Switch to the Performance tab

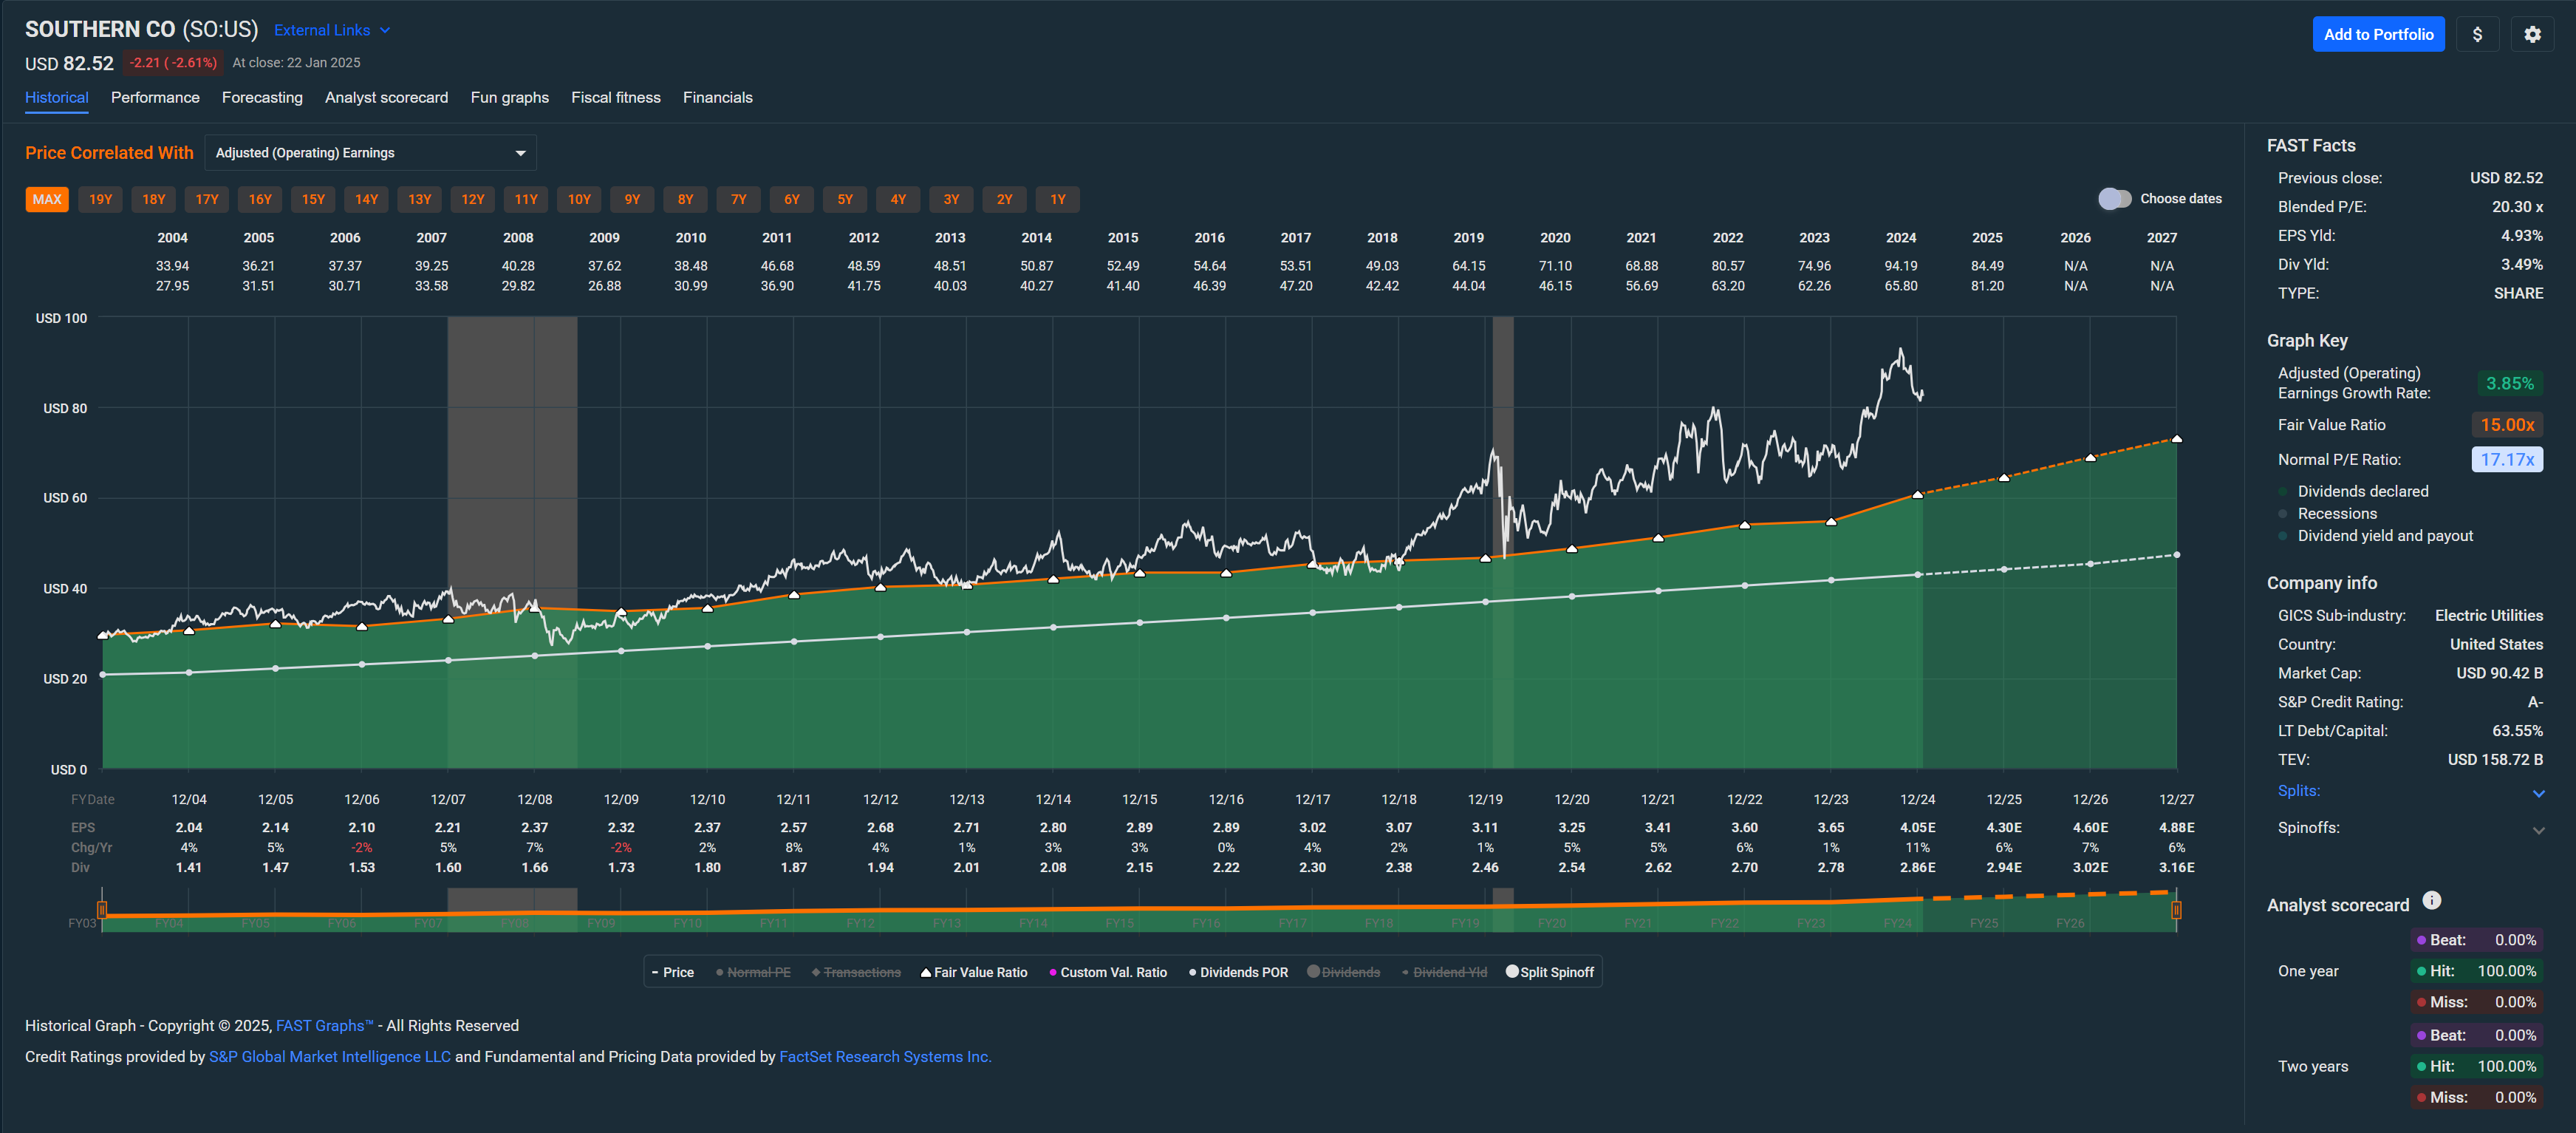click(x=155, y=97)
